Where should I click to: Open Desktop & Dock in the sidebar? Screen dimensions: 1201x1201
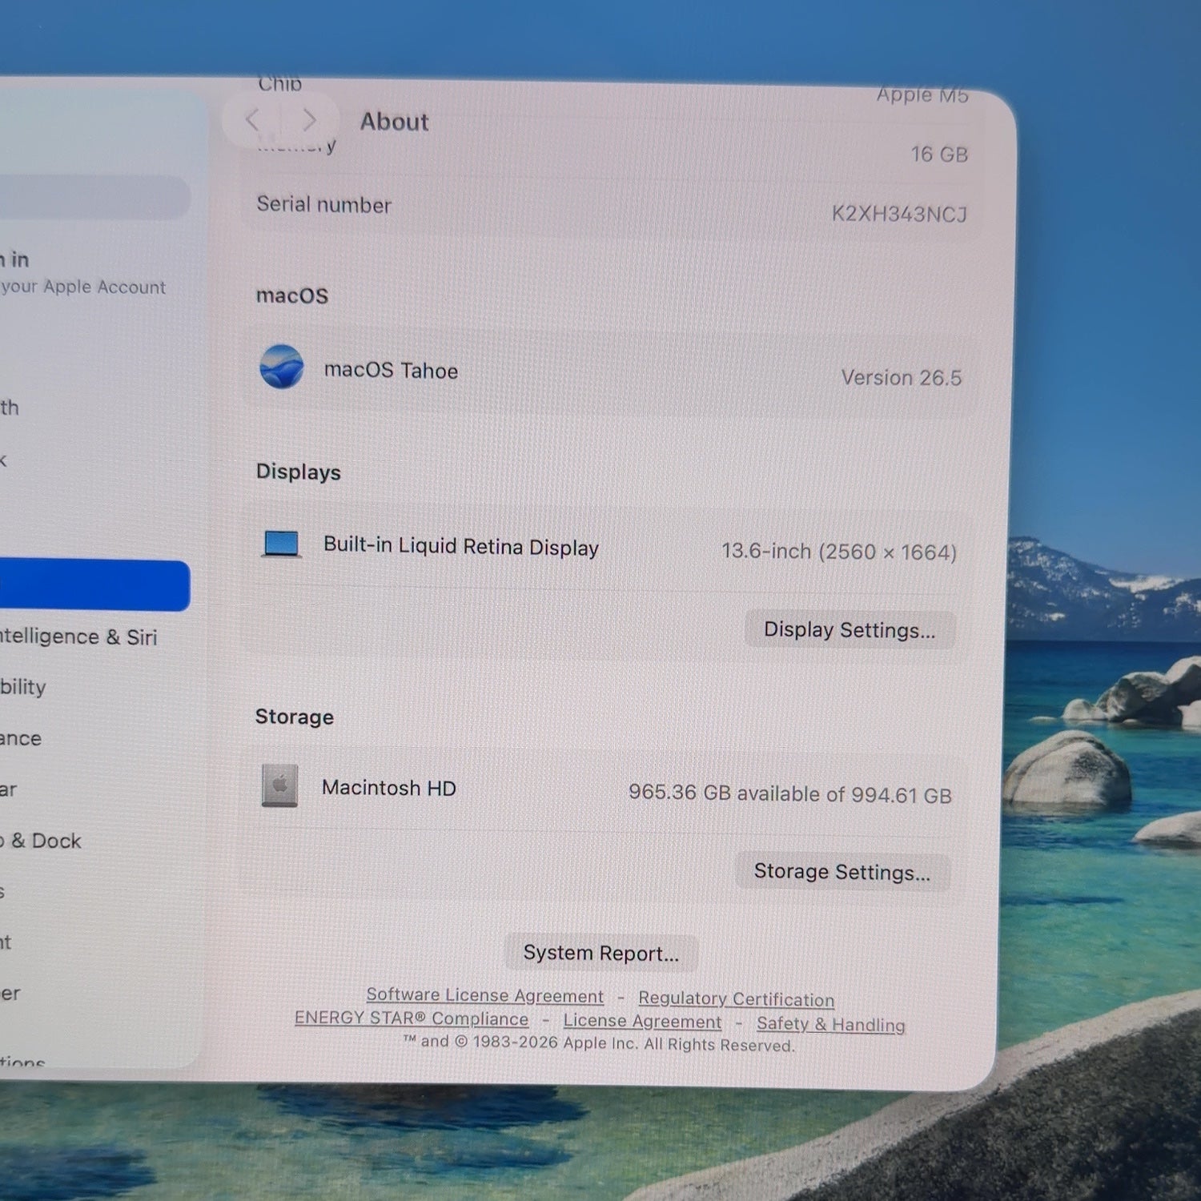[x=41, y=841]
